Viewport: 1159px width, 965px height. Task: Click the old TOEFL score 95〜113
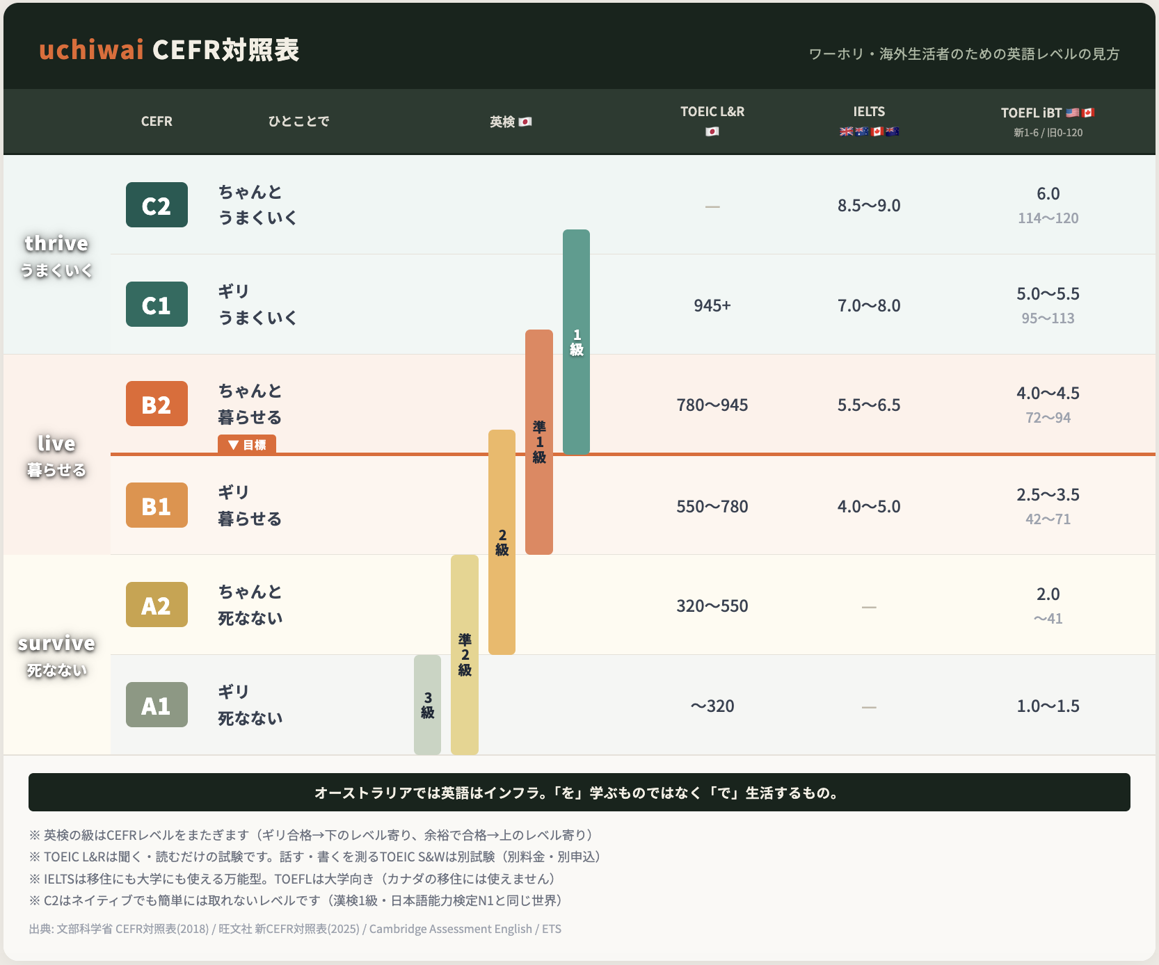tap(1048, 318)
